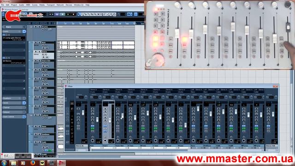This screenshot has width=295, height=166.
Task: Select the Split scissors tool
Action: (85, 14)
